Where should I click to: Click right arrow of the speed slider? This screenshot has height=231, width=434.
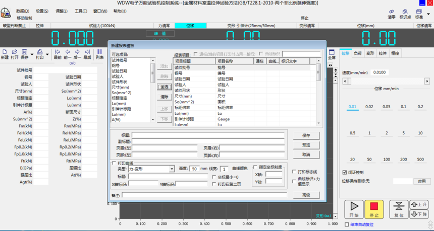point(428,82)
